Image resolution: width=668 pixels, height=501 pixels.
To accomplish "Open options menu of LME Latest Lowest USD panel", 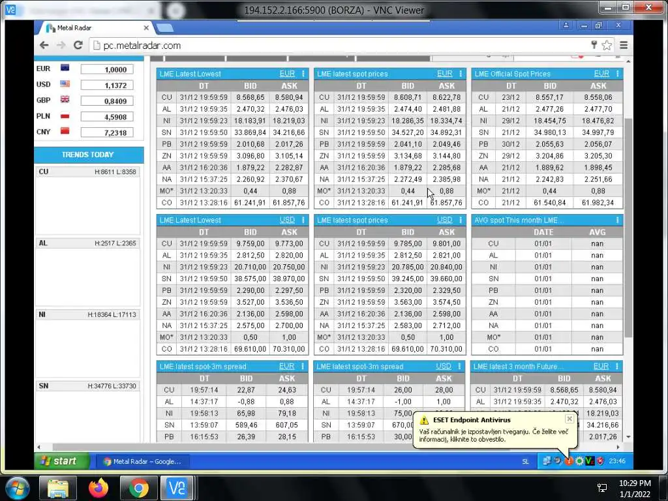I will 303,220.
